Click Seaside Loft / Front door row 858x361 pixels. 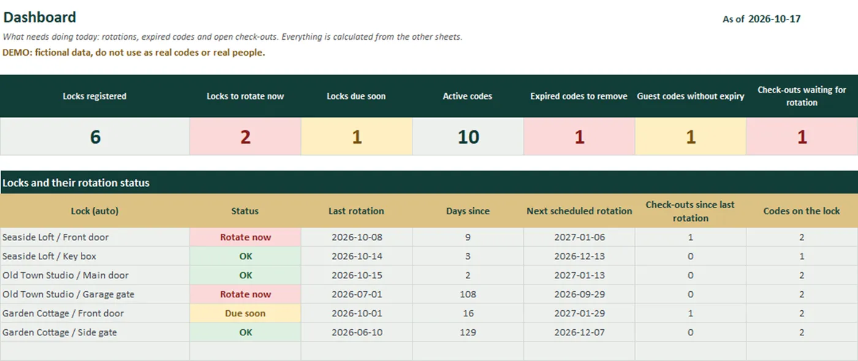coord(429,237)
